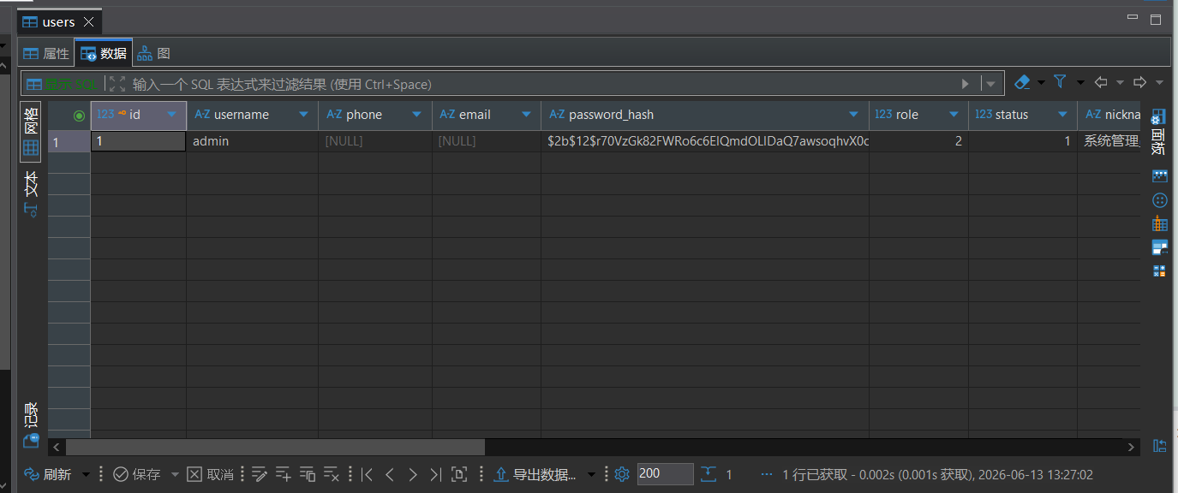The image size is (1178, 493).
Task: Expand the filter panel with the arrows icon
Action: click(117, 84)
